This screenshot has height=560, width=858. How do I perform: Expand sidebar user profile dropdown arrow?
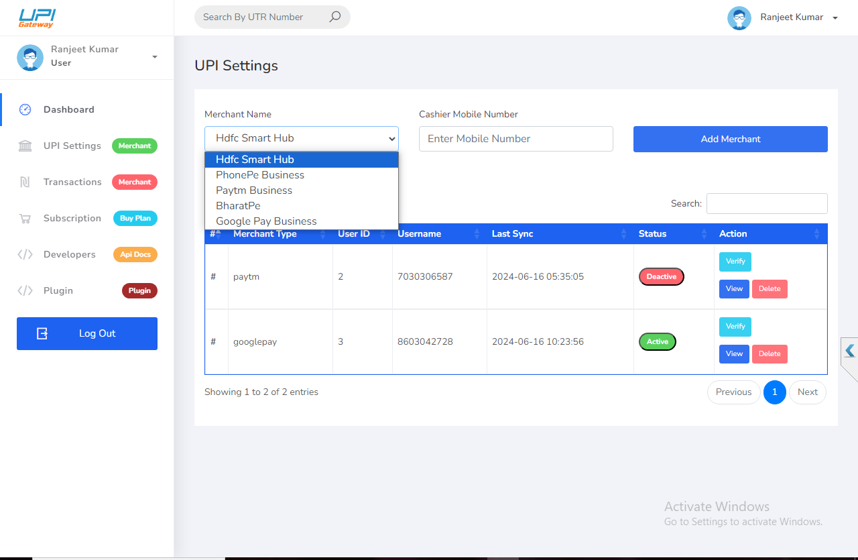[155, 57]
